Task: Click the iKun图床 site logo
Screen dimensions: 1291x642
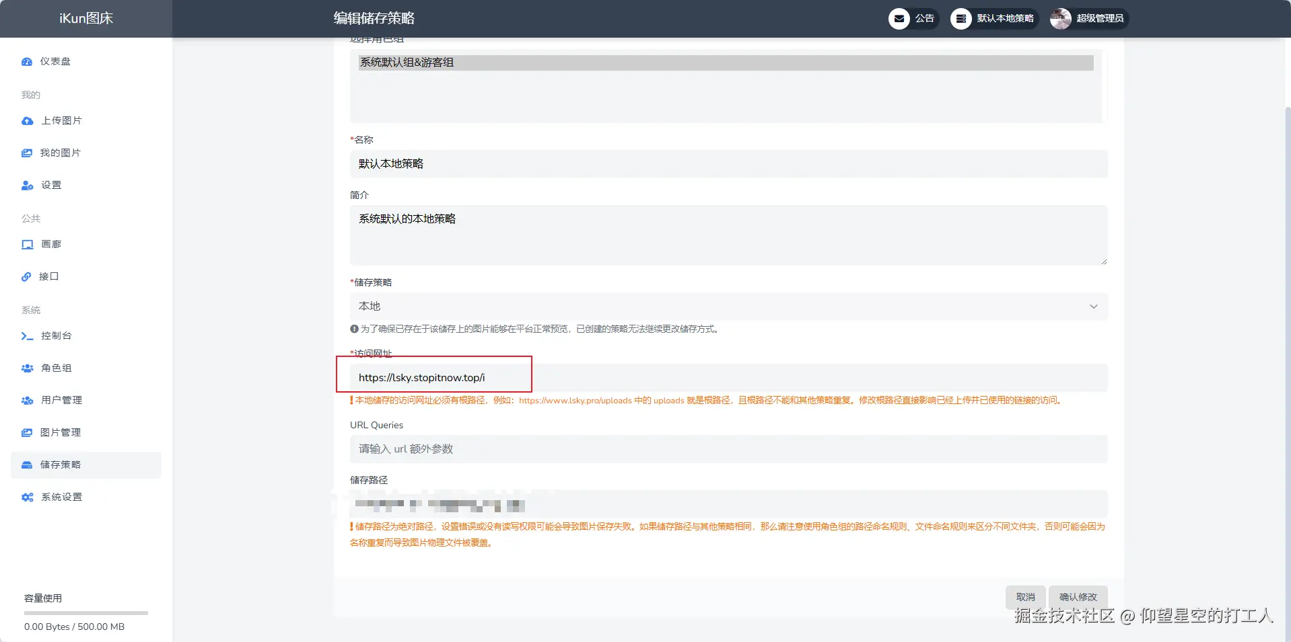Action: [86, 19]
